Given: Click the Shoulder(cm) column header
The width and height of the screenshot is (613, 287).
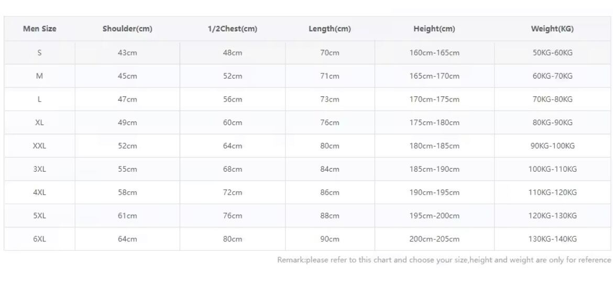Looking at the screenshot, I should pos(127,29).
